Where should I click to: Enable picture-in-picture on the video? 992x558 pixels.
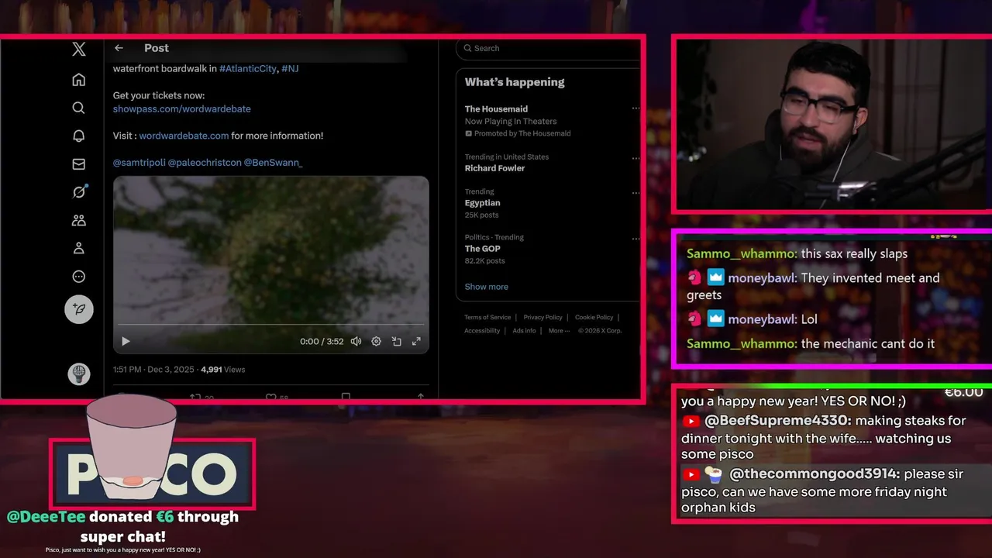pos(396,341)
